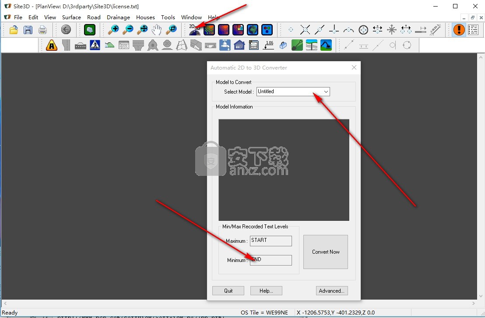Click the zoom extents magnifier icon

coord(142,30)
